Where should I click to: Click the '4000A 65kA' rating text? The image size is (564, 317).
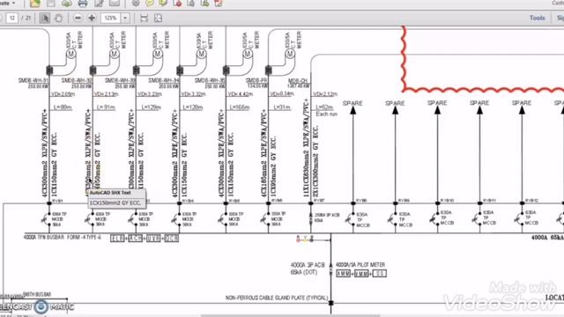[547, 238]
